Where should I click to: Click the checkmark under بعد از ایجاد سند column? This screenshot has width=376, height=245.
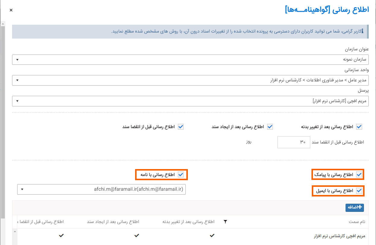pyautogui.click(x=137, y=236)
